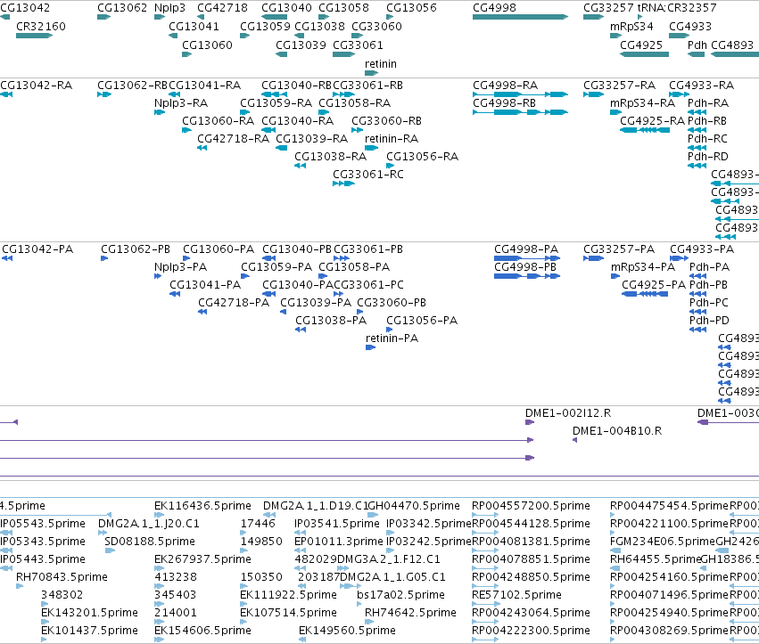Select the retinin-RA transcript label

tap(392, 139)
